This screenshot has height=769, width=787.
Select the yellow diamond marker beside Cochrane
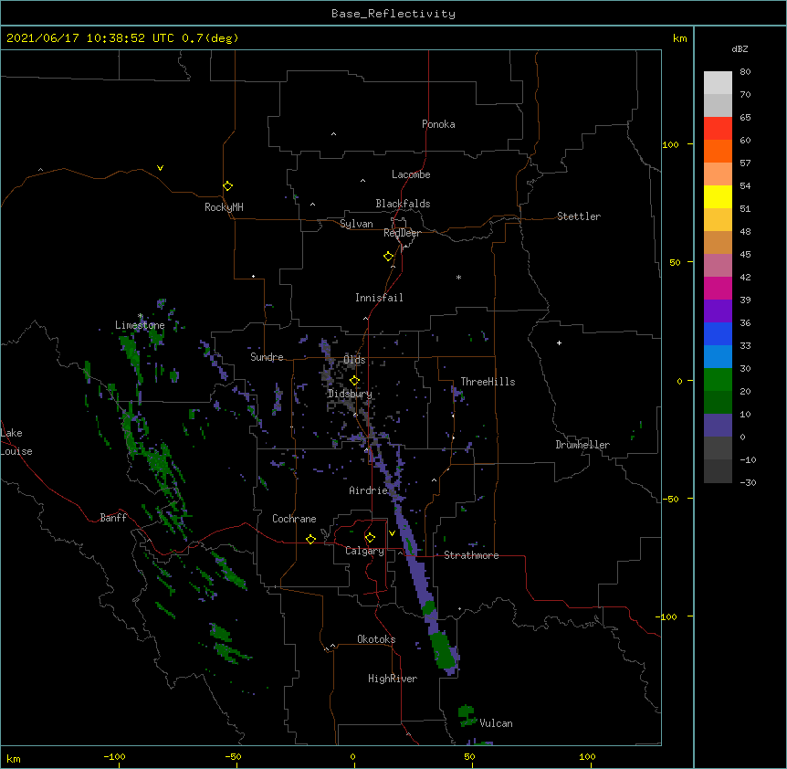[310, 539]
